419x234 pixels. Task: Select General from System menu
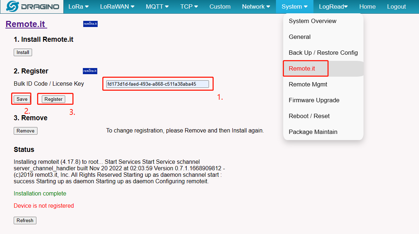[x=323, y=37]
